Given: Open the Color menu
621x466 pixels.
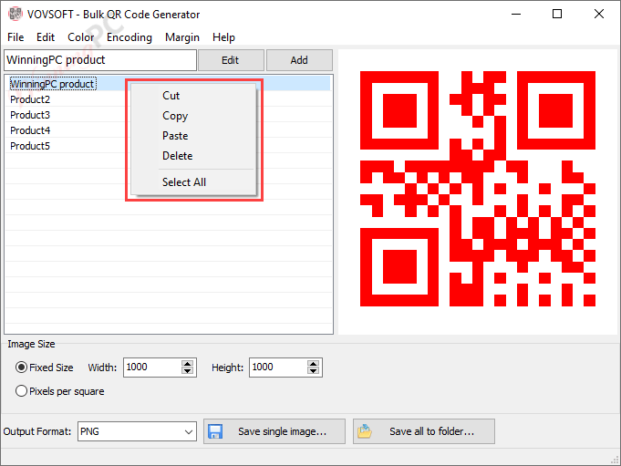Looking at the screenshot, I should click(x=81, y=37).
